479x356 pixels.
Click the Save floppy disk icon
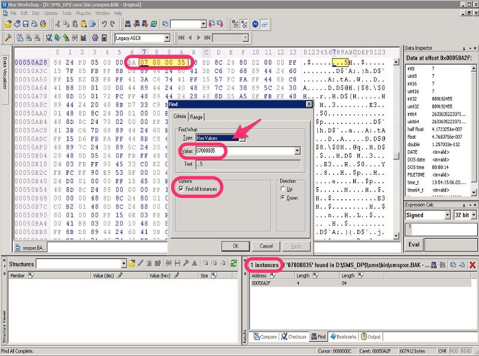pos(26,24)
